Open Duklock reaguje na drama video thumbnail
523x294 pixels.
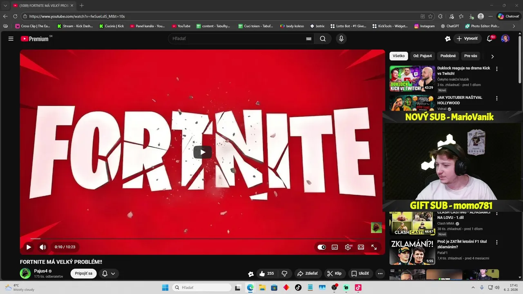tap(412, 78)
